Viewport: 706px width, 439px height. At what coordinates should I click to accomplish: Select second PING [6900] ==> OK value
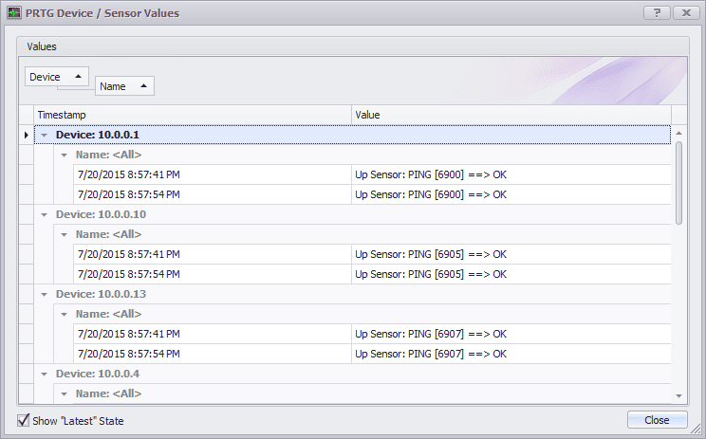(x=431, y=194)
